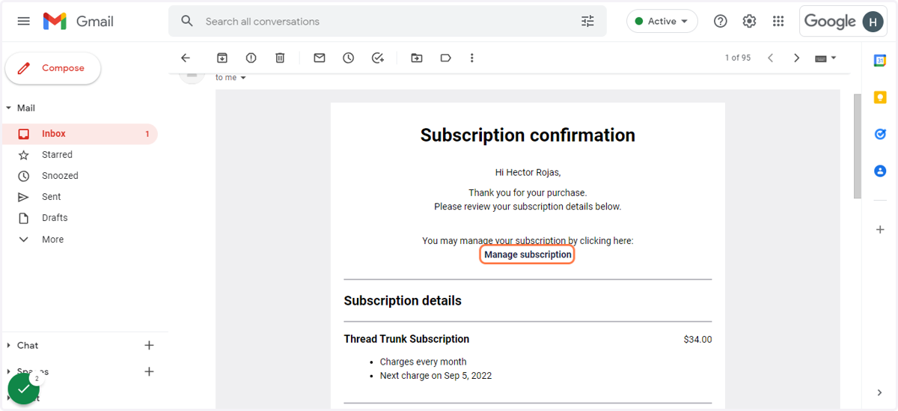898x411 pixels.
Task: Collapse the Mail section
Action: click(x=9, y=108)
